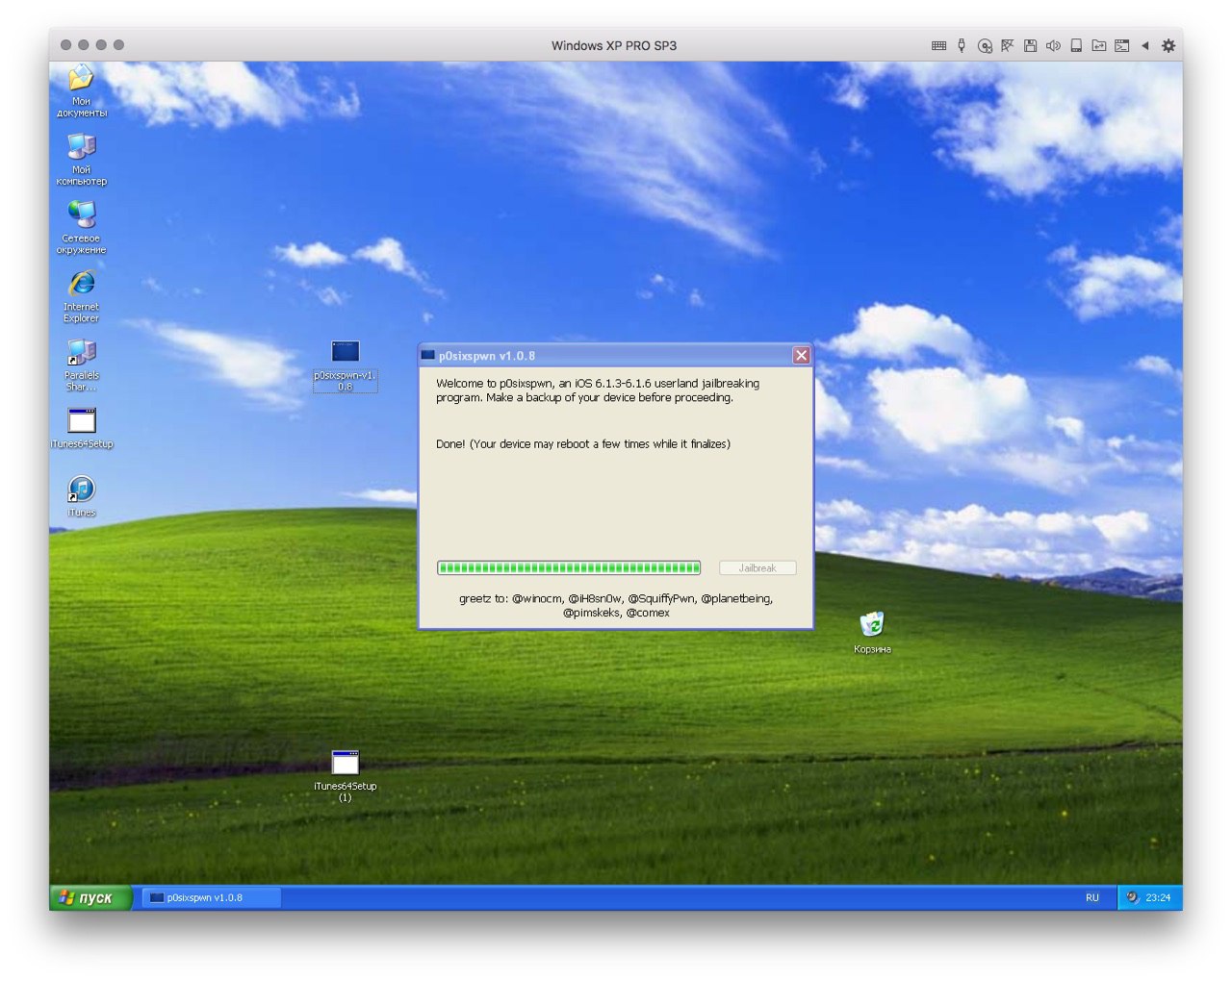Click the p0sixspwn v1.0.8 taskbar button

[212, 897]
